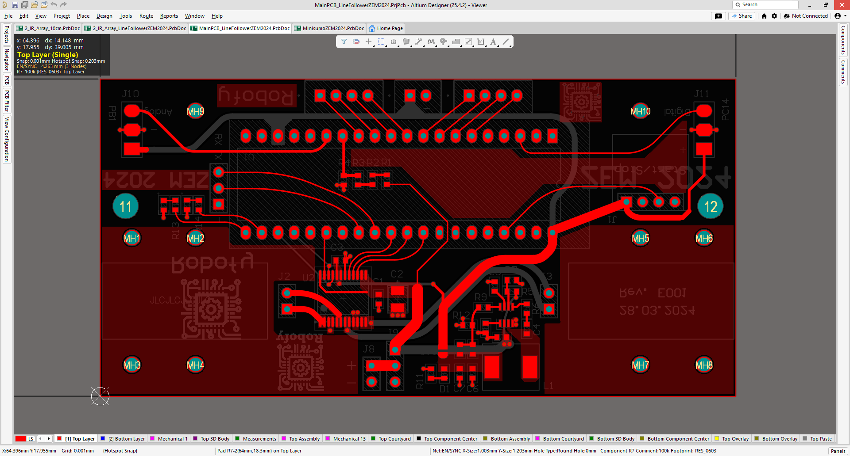Image resolution: width=850 pixels, height=456 pixels.
Task: Switch to MinisumoZEM2024.PcbDoc tab
Action: tap(329, 28)
